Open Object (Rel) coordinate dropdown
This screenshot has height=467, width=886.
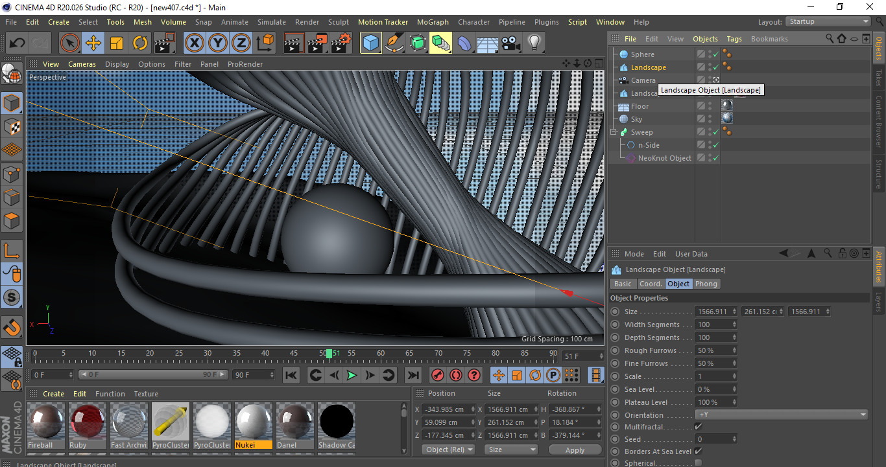point(448,450)
